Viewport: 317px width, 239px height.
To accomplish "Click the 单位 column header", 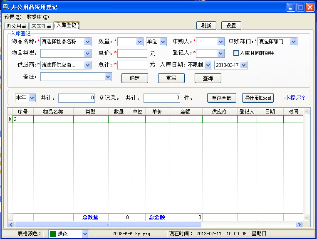I will pyautogui.click(x=138, y=111).
